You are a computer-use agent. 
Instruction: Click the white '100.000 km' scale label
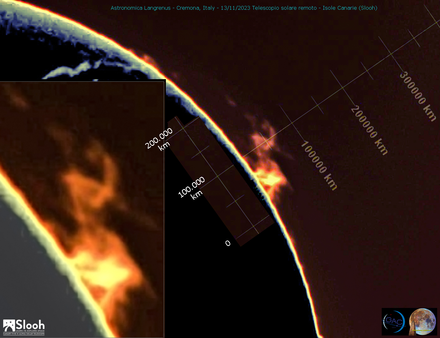pyautogui.click(x=192, y=188)
